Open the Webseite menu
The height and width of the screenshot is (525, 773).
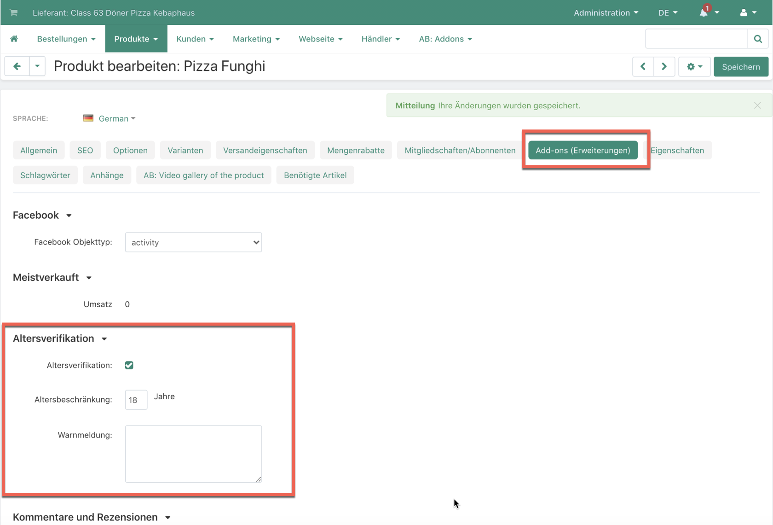pos(321,39)
